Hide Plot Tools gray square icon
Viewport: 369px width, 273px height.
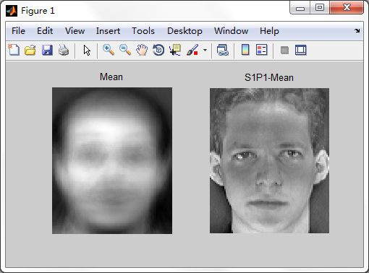coord(284,51)
